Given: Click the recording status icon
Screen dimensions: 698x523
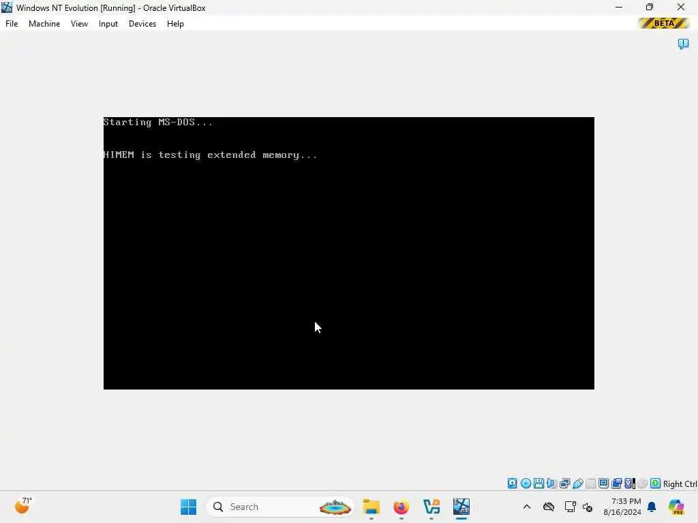Looking at the screenshot, I should pyautogui.click(x=616, y=484).
